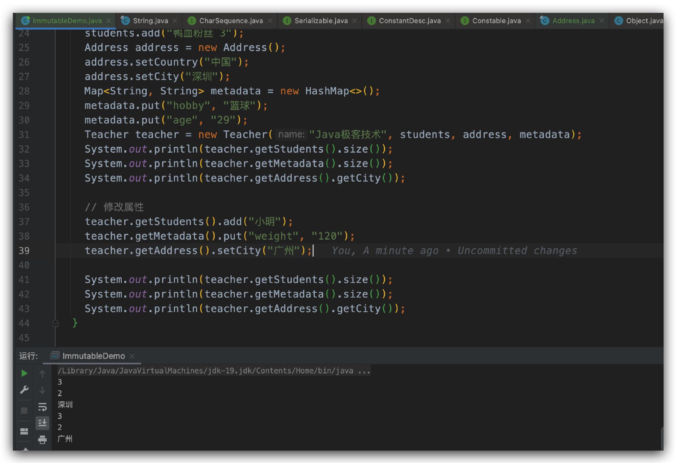Click 'HashMap' on line 28
Image resolution: width=676 pixels, height=463 pixels.
(x=327, y=91)
